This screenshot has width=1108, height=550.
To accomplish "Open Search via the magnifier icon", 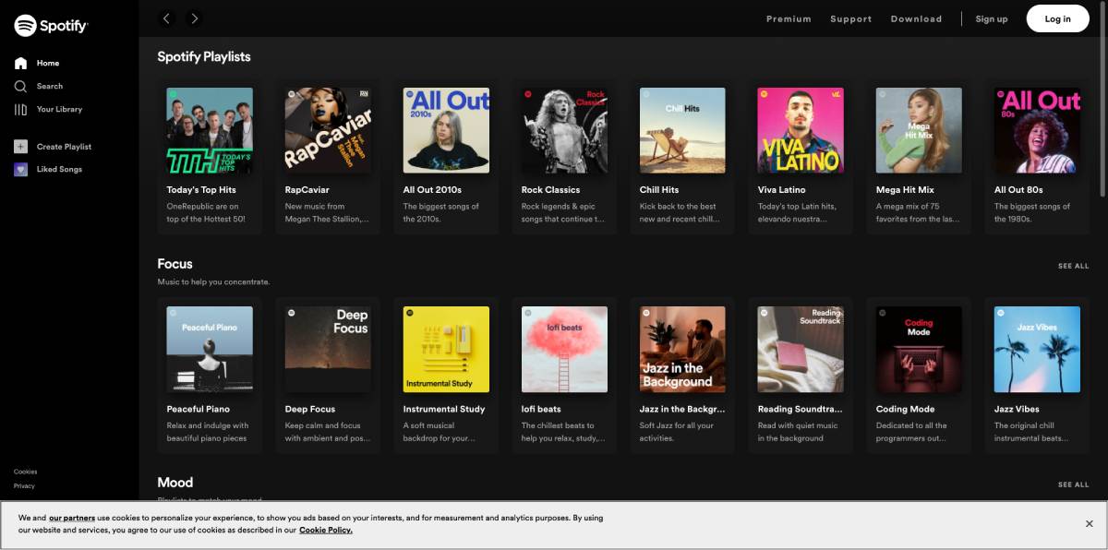I will [x=20, y=86].
